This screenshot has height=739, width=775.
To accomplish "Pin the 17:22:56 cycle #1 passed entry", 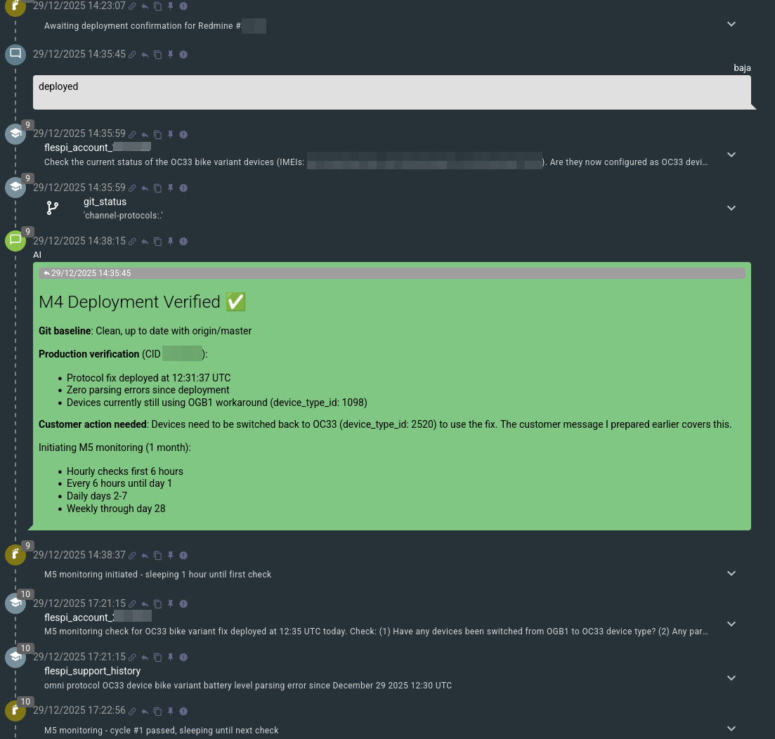I will tap(171, 712).
